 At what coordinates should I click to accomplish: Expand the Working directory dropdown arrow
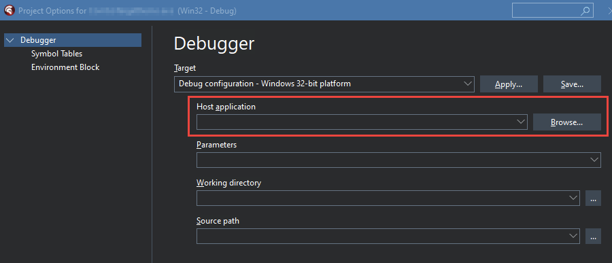click(573, 198)
